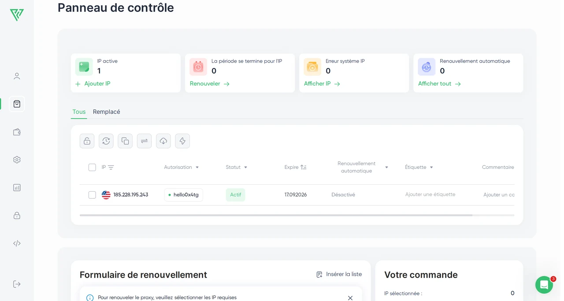
Task: Click the Désactivé auto-renewal value
Action: coord(343,195)
